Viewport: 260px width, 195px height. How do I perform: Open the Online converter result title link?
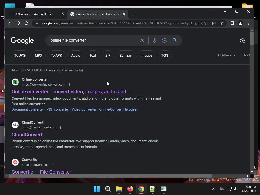[71, 92]
